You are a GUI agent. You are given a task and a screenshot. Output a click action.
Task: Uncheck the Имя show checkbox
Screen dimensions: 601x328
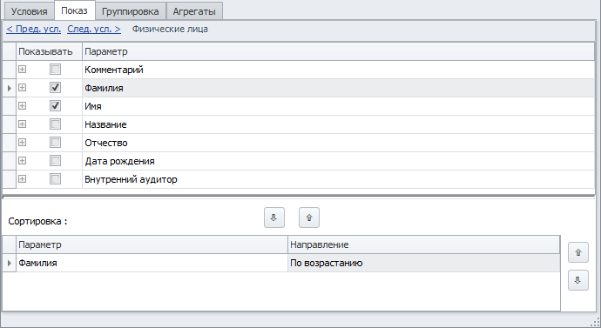[55, 105]
